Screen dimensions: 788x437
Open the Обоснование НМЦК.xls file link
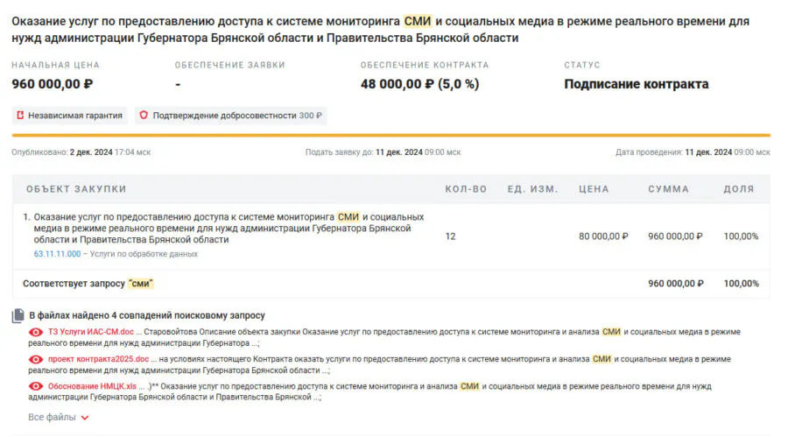click(x=93, y=386)
